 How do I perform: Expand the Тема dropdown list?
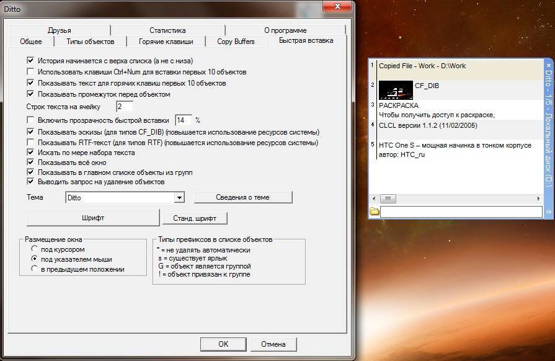pyautogui.click(x=179, y=198)
